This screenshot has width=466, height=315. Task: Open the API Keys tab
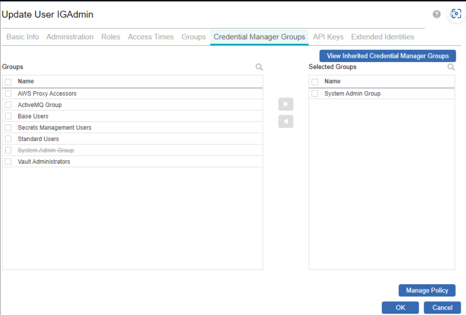328,37
